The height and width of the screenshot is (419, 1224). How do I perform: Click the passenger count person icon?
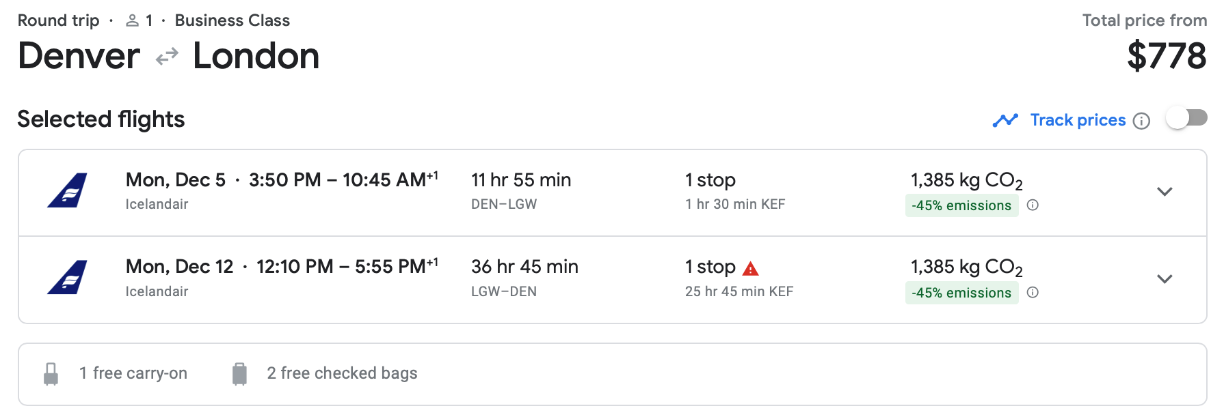coord(132,21)
